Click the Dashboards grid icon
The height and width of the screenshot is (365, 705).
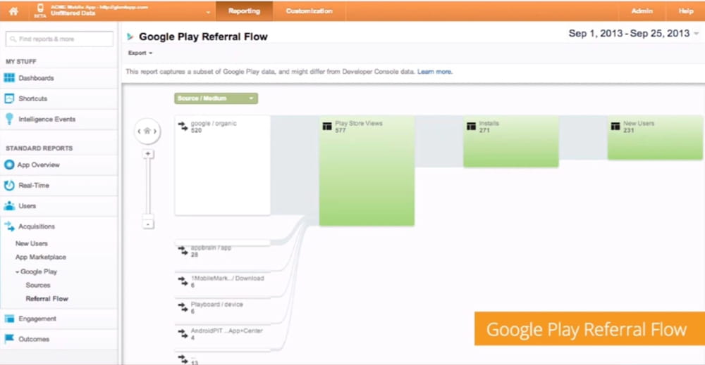[x=9, y=77]
